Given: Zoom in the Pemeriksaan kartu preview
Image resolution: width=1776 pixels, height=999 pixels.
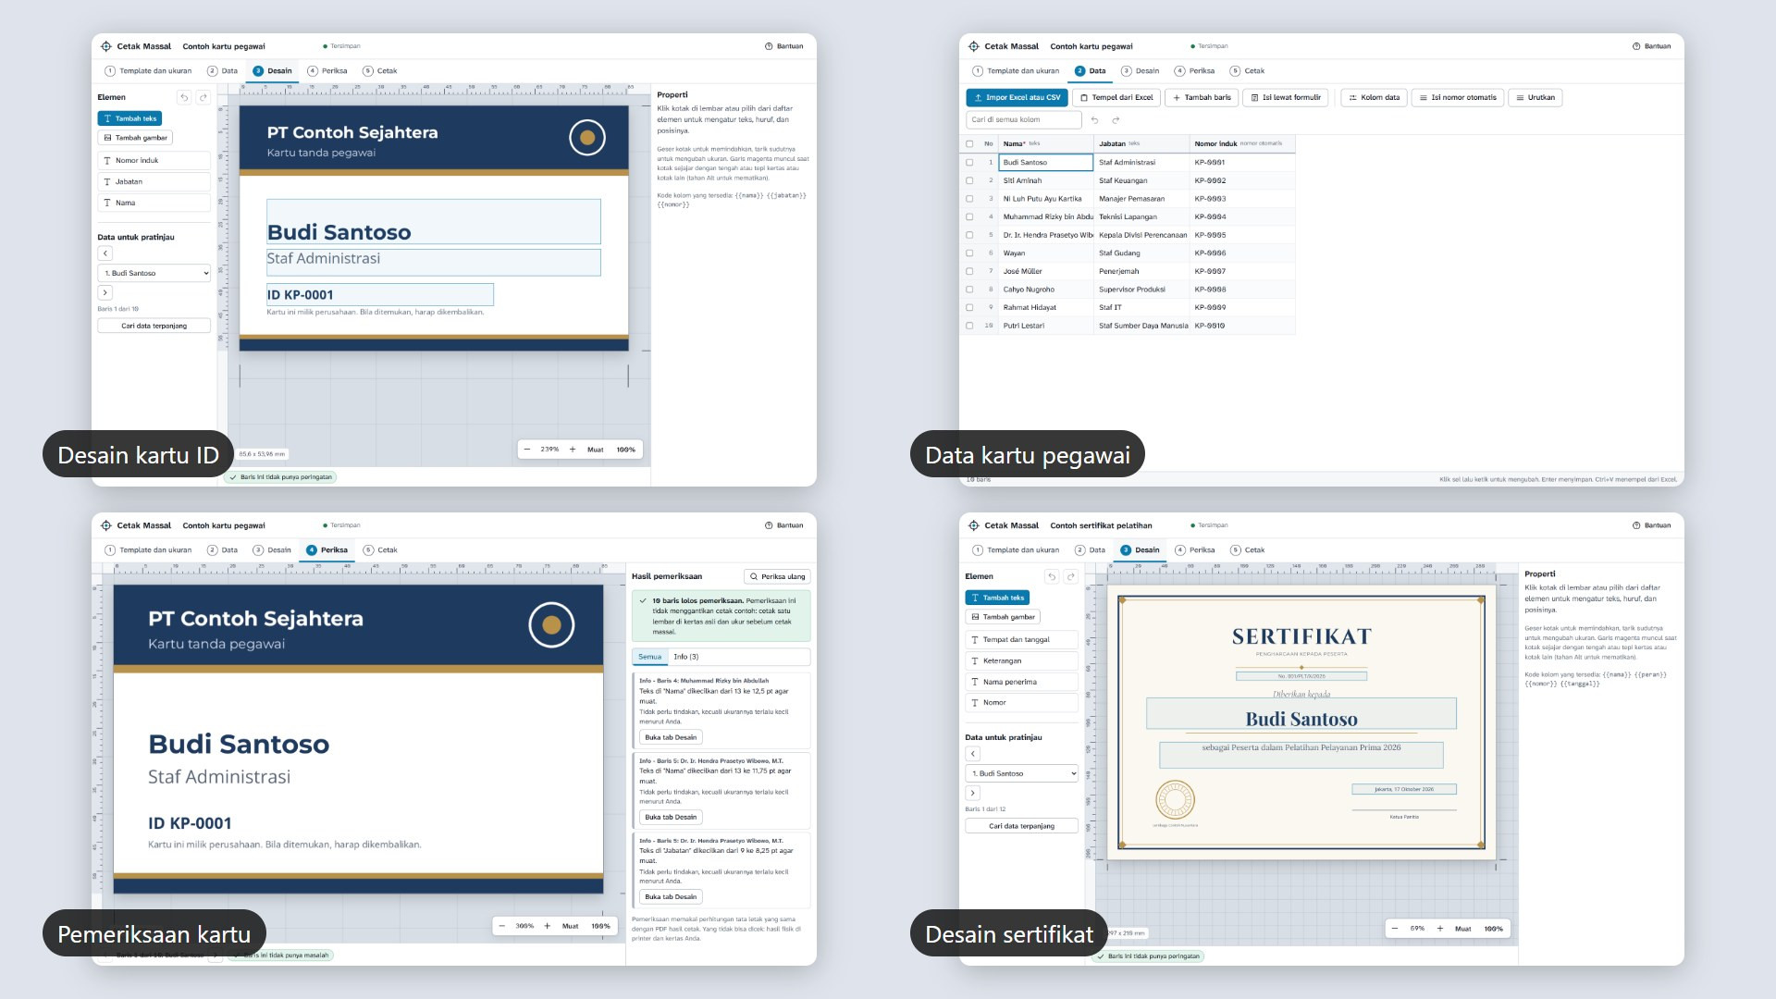Looking at the screenshot, I should pos(548,926).
